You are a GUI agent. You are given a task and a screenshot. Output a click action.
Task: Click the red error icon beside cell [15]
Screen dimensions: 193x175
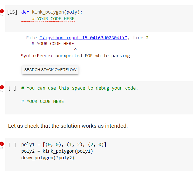tap(2, 11)
